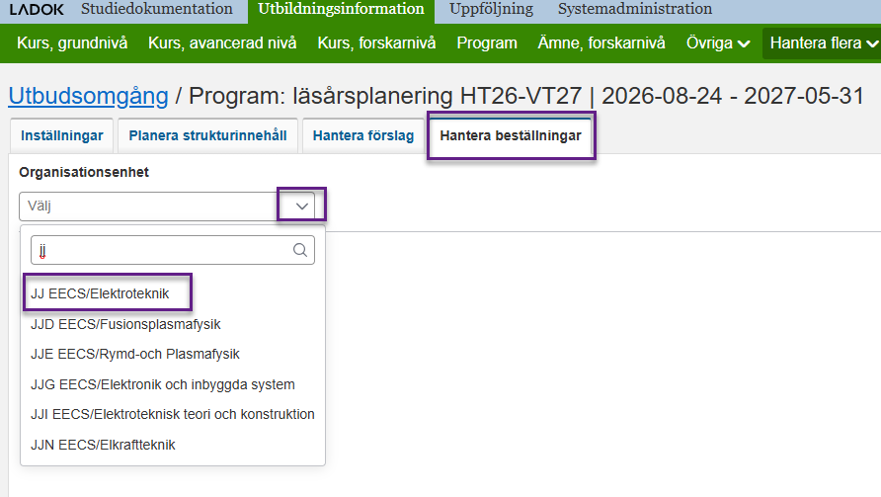Follow the Utbudsomgång breadcrumb link
881x497 pixels.
(88, 96)
